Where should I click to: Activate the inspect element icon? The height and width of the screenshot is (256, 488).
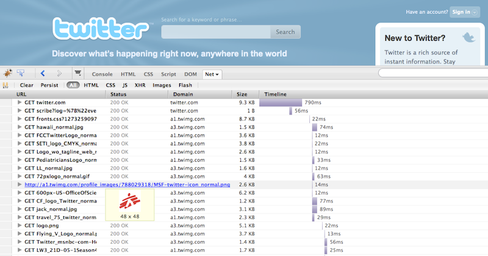point(21,73)
